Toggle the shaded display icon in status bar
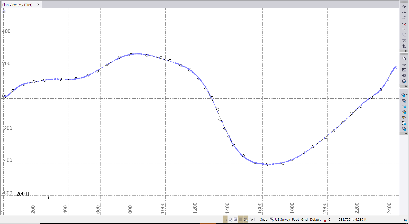 (x=235, y=219)
